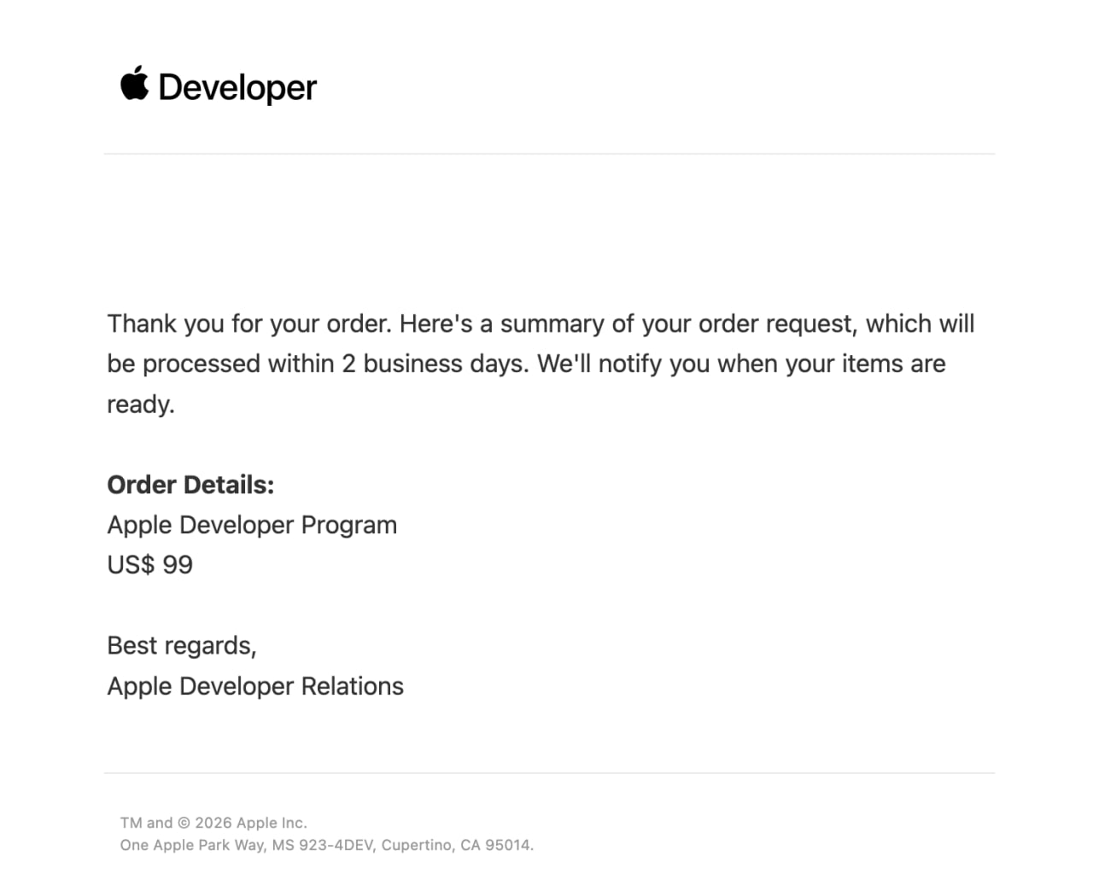Click the 'US$ 99' price
1093x879 pixels.
150,565
